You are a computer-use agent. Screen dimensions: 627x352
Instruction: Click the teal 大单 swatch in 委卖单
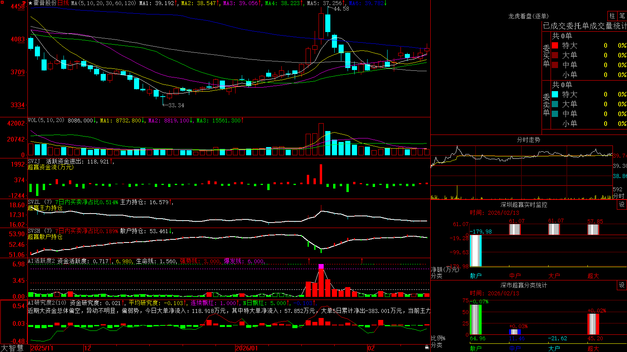[555, 104]
